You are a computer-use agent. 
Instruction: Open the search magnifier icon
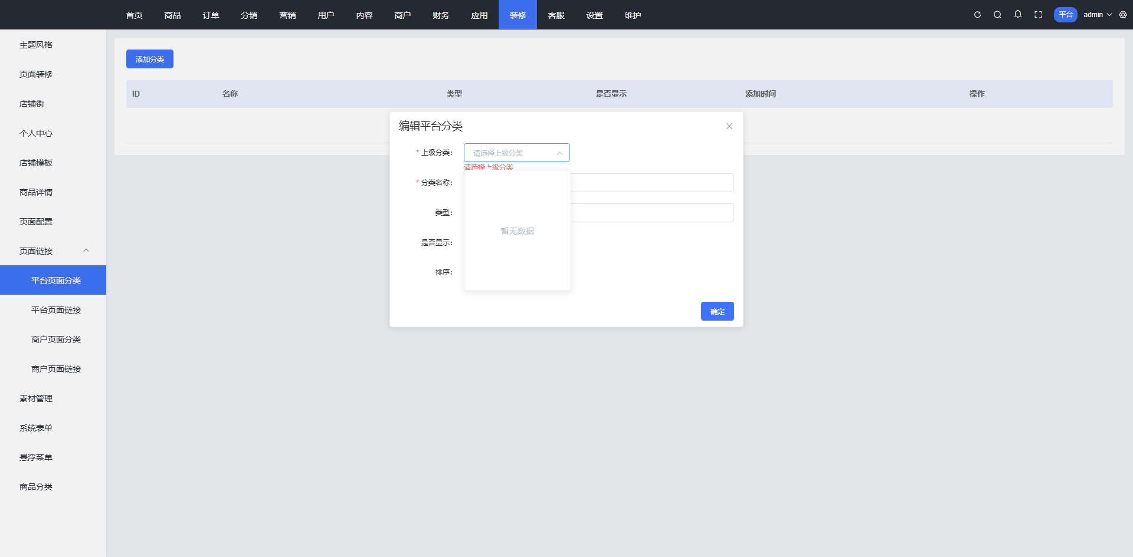pos(997,15)
